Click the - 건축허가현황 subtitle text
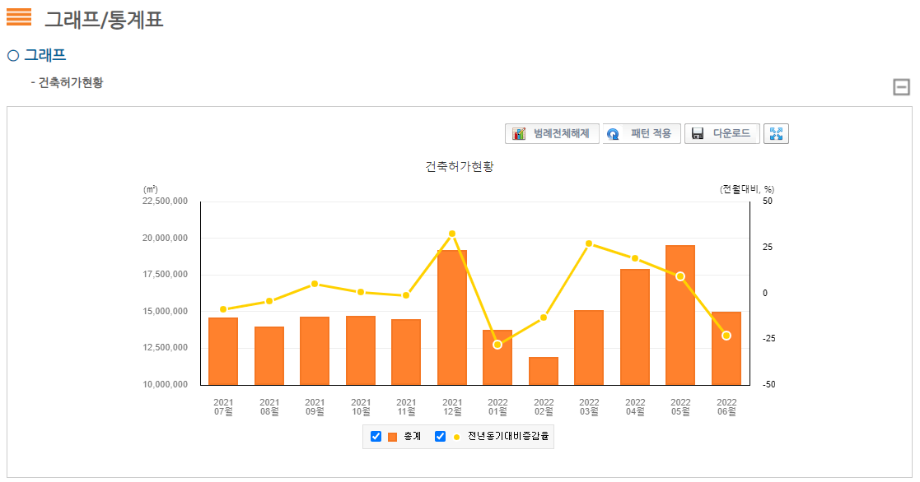920x482 pixels. [67, 82]
